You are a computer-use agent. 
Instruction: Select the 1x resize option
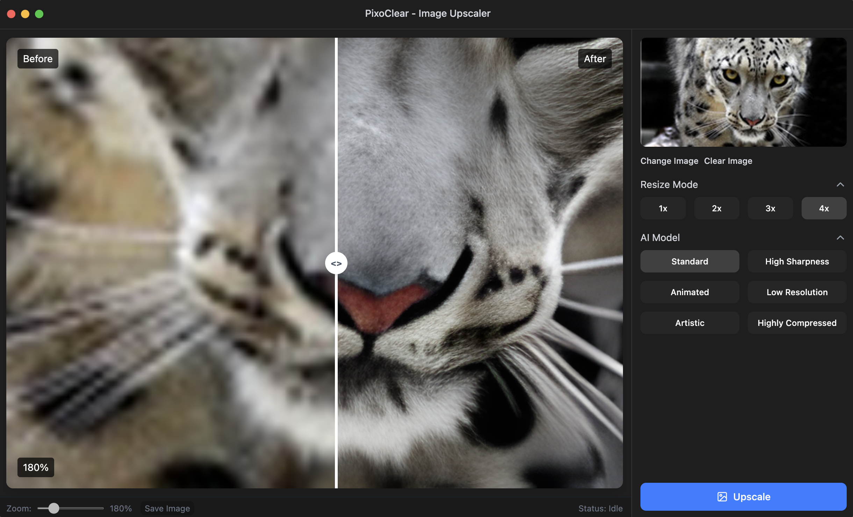663,209
